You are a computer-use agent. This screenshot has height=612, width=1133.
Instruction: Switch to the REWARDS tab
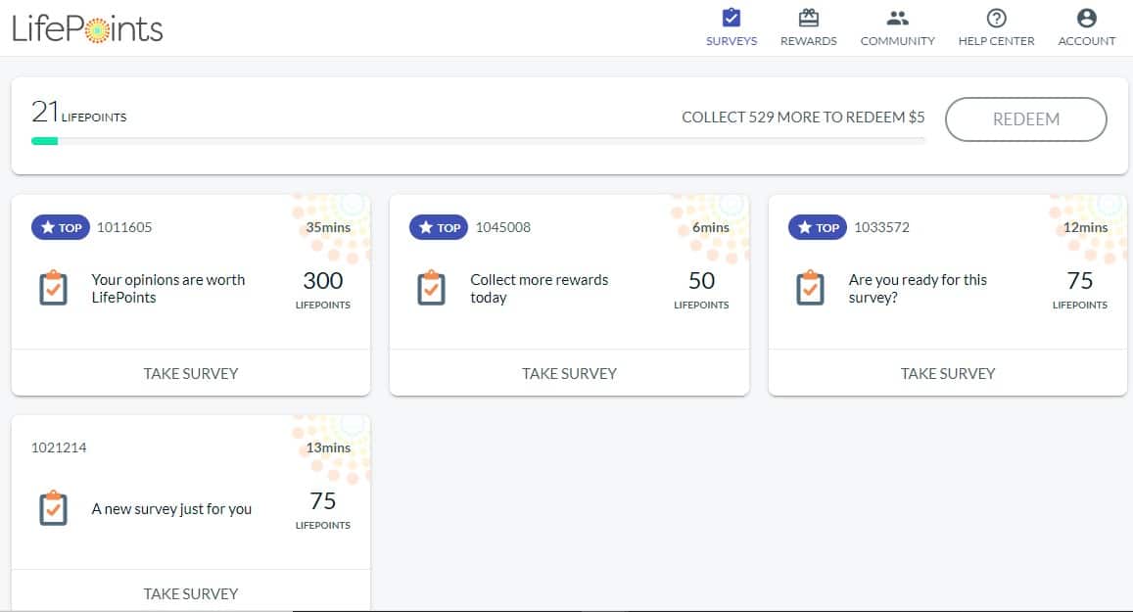tap(807, 27)
